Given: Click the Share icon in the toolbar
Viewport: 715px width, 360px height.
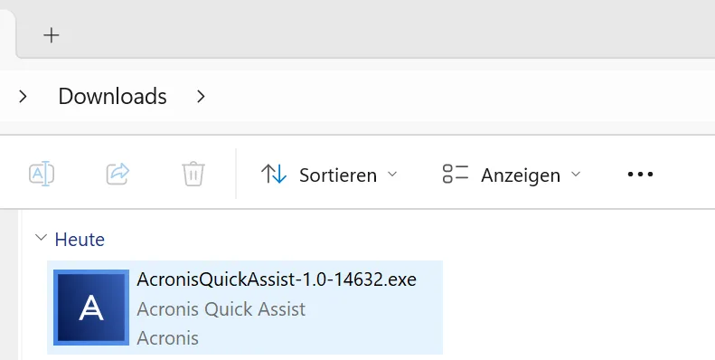Looking at the screenshot, I should tap(118, 174).
